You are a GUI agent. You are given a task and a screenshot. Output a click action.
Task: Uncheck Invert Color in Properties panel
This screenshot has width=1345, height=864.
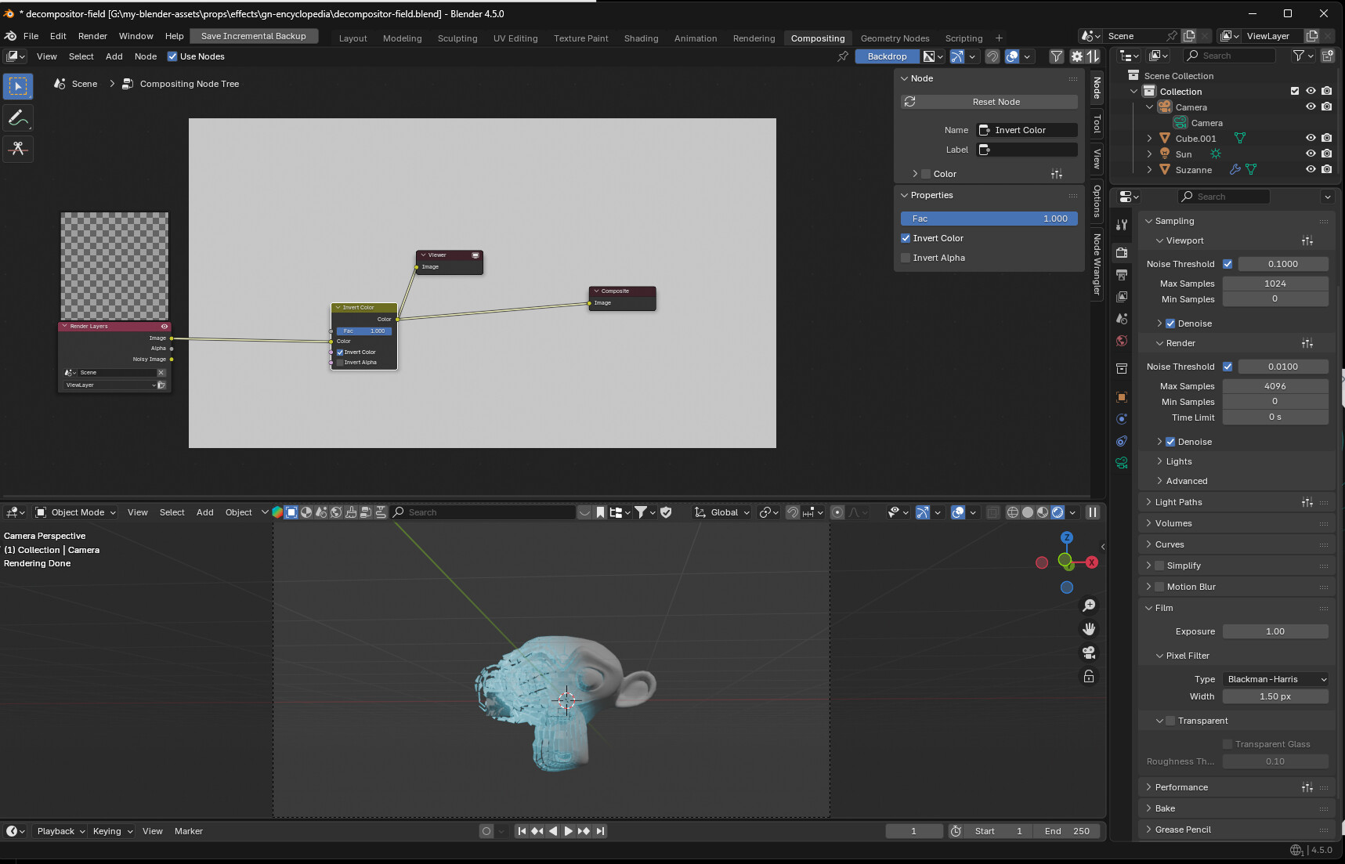tap(906, 238)
